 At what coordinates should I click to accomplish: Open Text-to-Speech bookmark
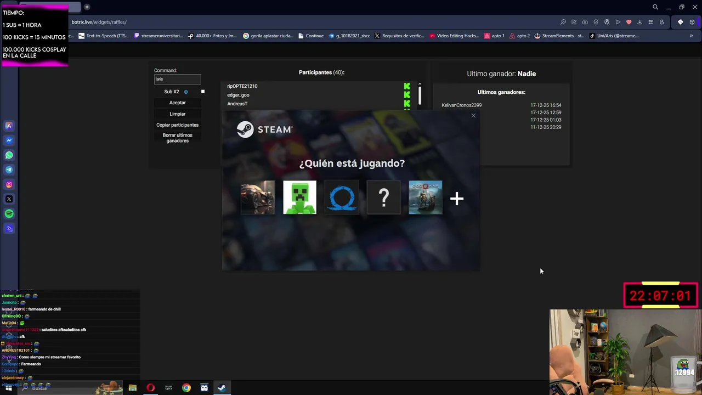[x=104, y=36]
